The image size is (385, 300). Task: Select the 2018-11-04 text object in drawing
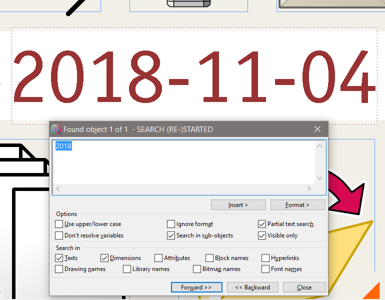194,76
